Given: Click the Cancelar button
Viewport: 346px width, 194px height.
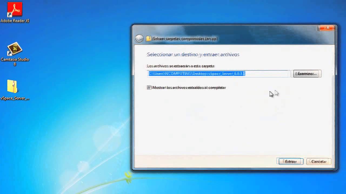Looking at the screenshot, I should coord(319,161).
